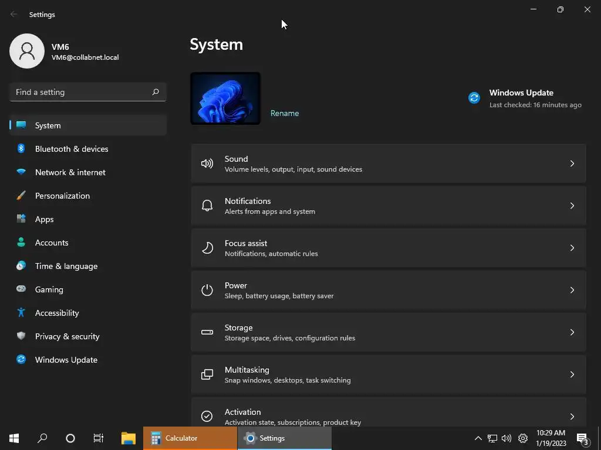Click the blue refresh icon beside Windows Update status
The image size is (601, 450).
coord(474,98)
